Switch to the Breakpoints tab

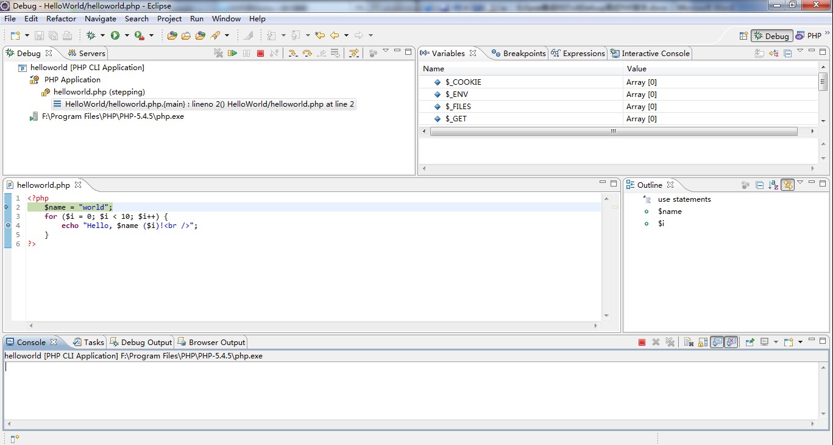pyautogui.click(x=519, y=54)
